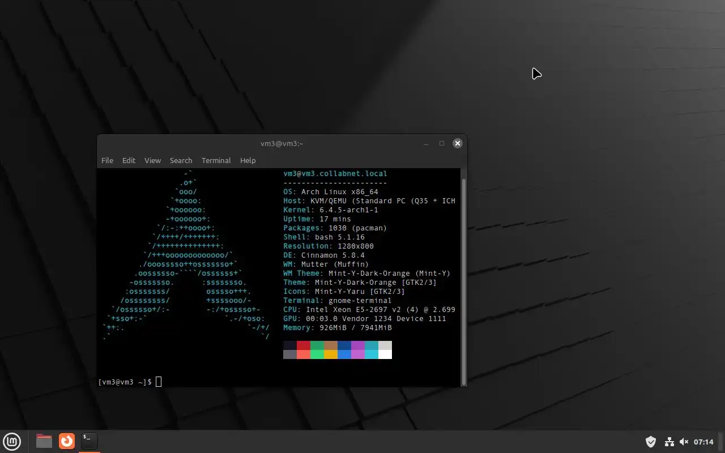This screenshot has width=725, height=453.
Task: Click the green swatch in top color row
Action: 317,345
